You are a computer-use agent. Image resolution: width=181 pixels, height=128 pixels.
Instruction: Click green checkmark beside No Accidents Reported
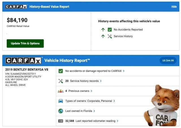click(x=109, y=30)
